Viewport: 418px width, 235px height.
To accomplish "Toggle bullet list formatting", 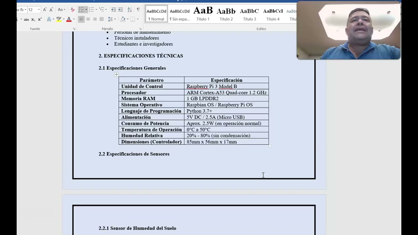I will click(x=81, y=10).
